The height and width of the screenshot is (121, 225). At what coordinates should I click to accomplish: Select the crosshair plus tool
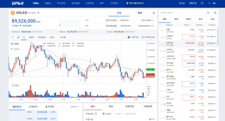[x=24, y=37]
